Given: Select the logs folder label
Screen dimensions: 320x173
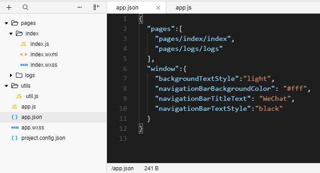Looking at the screenshot, I should coord(30,75).
